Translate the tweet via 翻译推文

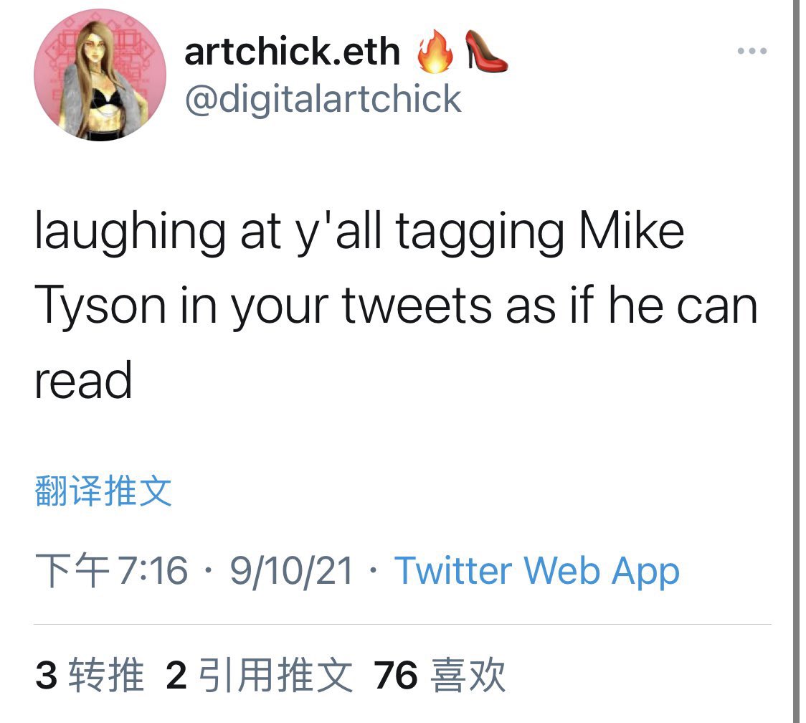tap(103, 491)
